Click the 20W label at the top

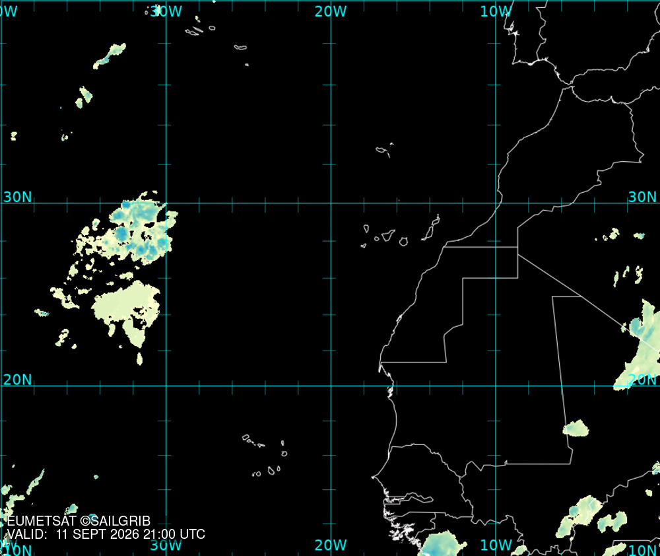pos(331,11)
